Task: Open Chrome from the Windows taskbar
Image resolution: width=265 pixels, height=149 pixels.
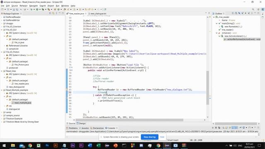Action: [30, 145]
